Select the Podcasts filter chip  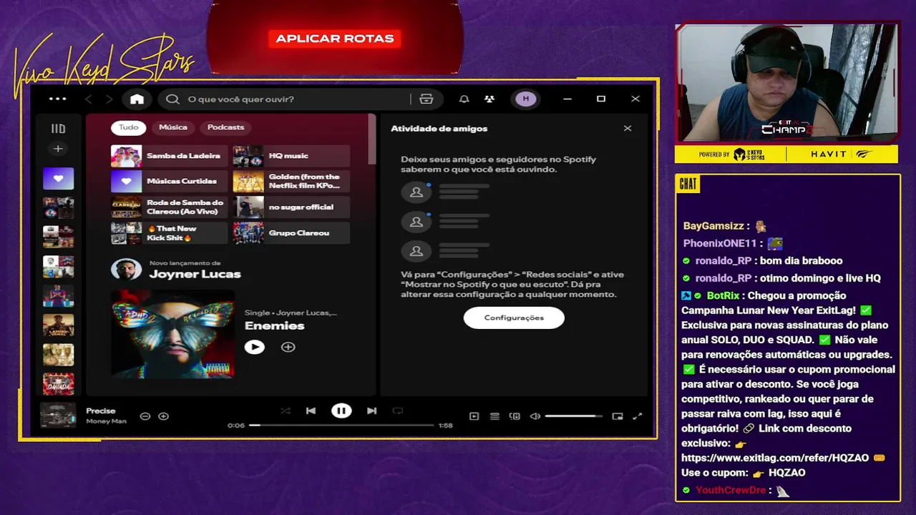[225, 127]
